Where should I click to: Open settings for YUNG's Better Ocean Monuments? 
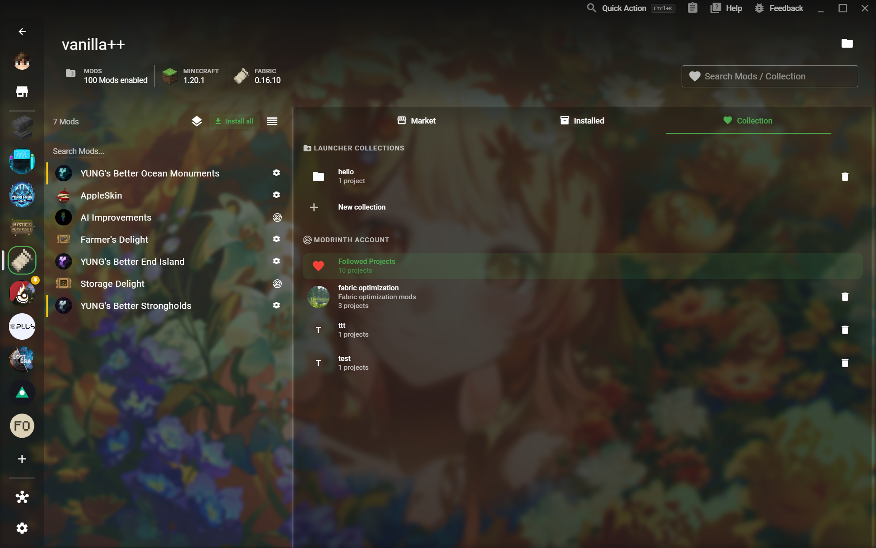pos(277,173)
